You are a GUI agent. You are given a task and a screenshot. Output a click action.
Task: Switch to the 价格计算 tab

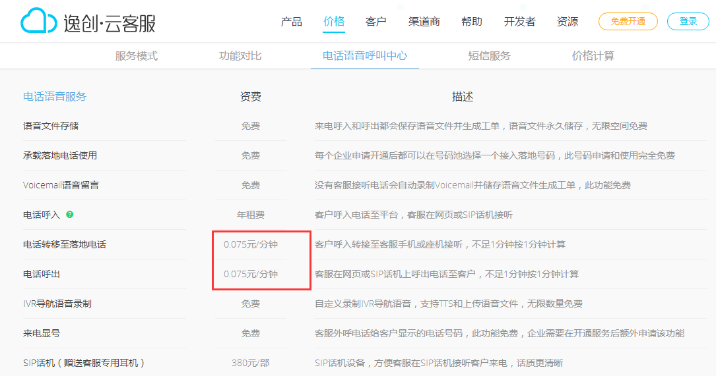593,55
